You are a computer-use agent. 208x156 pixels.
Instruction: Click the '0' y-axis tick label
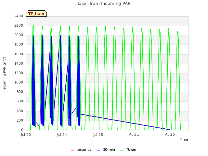[22, 130]
